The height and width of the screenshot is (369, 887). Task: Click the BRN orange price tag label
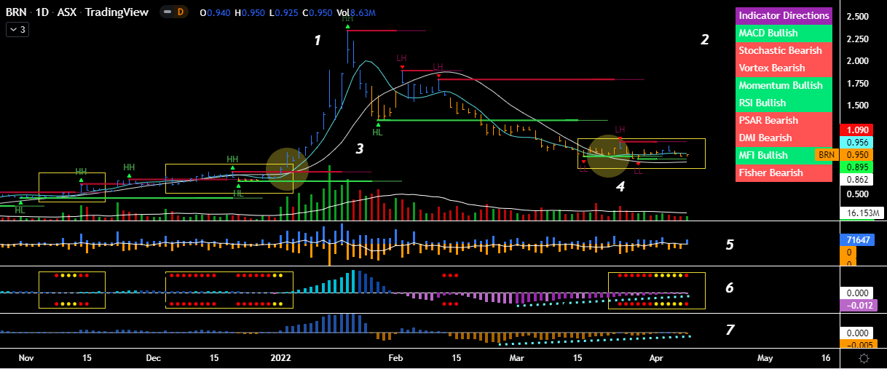[x=825, y=154]
